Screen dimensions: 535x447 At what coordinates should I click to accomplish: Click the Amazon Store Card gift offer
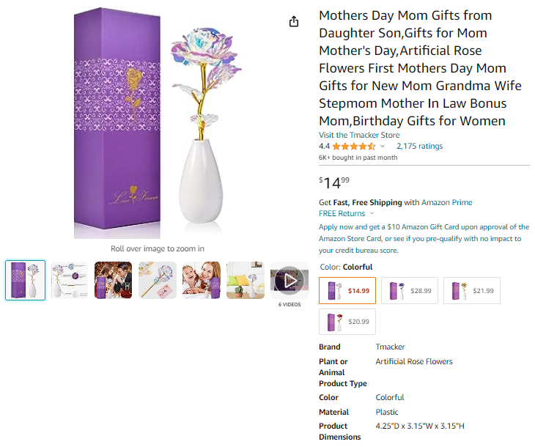[424, 238]
